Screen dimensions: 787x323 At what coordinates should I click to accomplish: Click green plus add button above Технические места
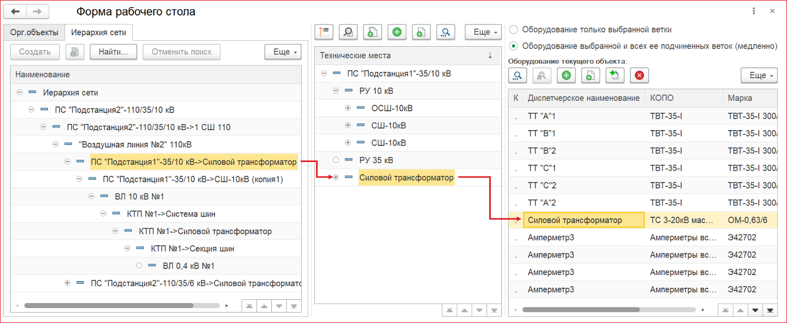396,32
